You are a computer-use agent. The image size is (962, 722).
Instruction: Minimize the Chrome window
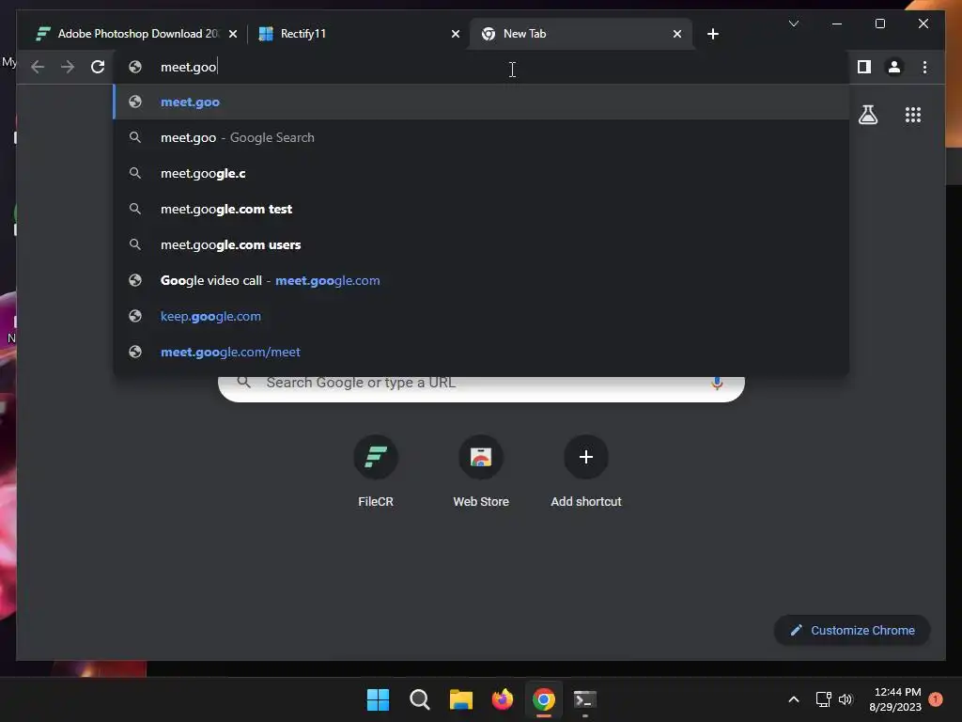837,24
